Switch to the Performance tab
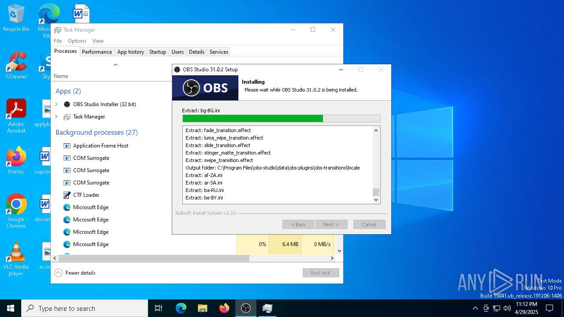Viewport: 564px width, 317px height. 97,52
